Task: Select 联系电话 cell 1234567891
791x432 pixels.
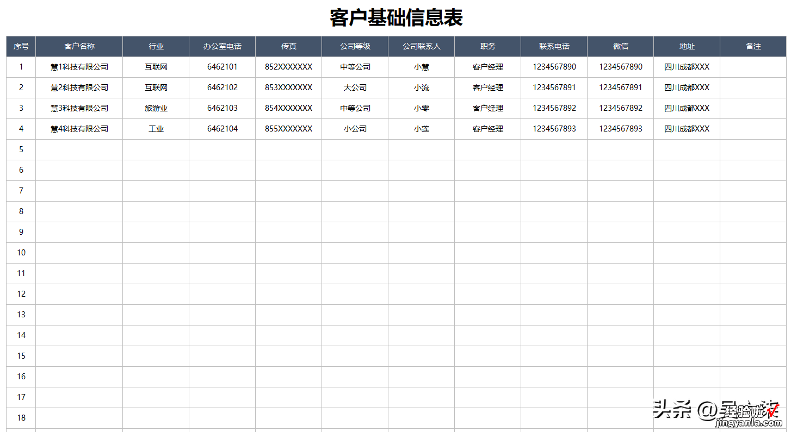Action: pos(554,87)
